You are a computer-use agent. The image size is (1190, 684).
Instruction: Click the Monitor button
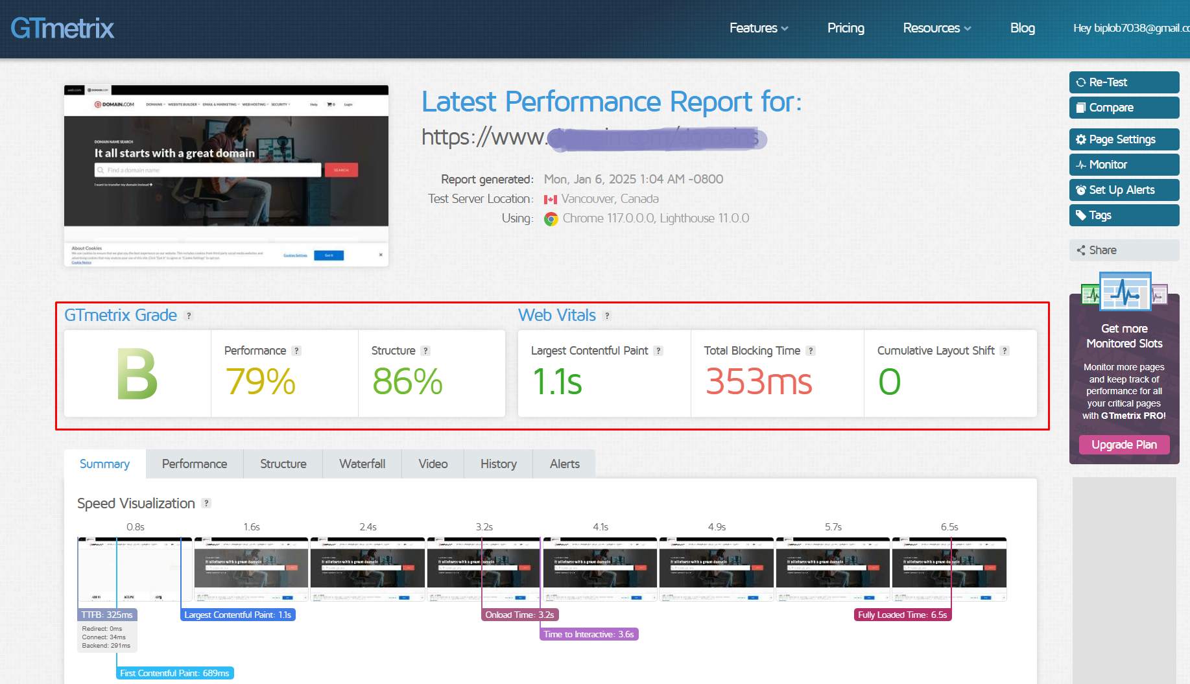[x=1124, y=165]
